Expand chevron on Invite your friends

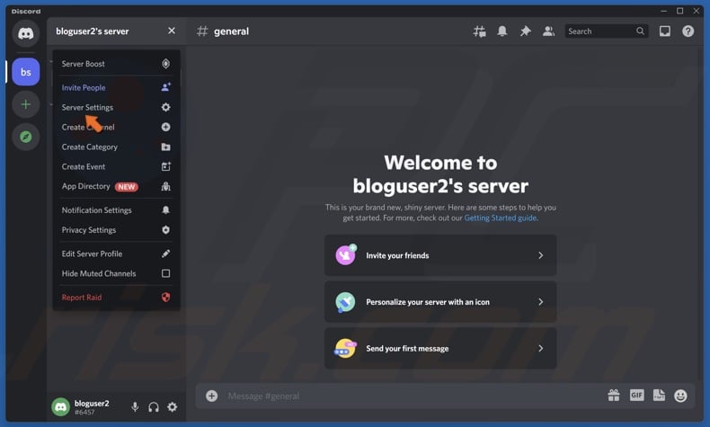(x=541, y=255)
